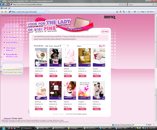Open the Simply poster thumbnail

click(x=99, y=57)
